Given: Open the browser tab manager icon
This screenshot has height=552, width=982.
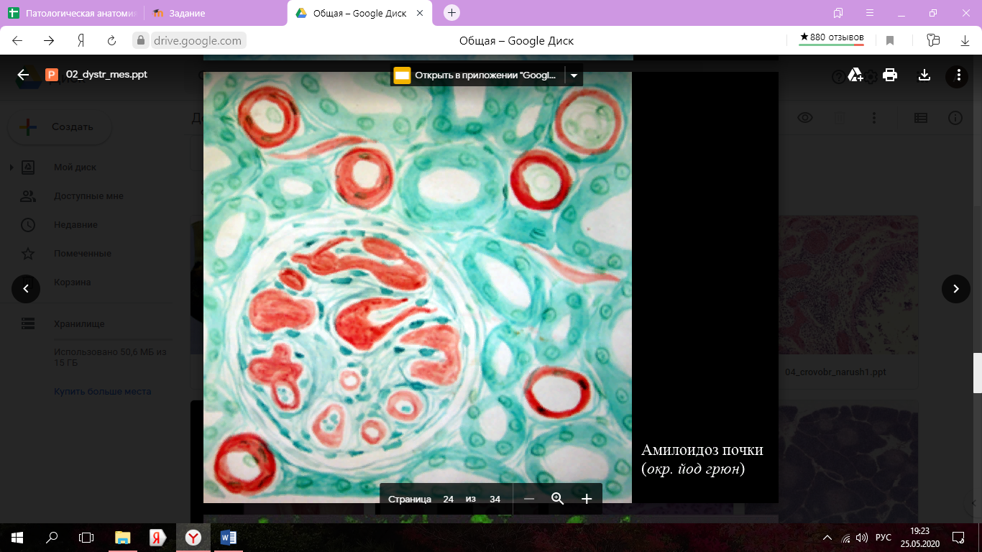Looking at the screenshot, I should tap(838, 13).
